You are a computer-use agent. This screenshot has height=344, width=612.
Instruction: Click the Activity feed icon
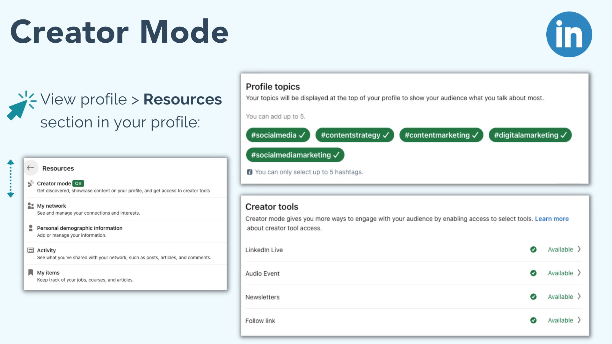31,250
